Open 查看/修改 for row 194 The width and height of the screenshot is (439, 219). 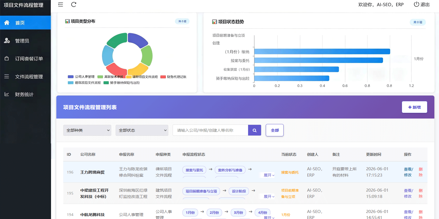tap(408, 215)
